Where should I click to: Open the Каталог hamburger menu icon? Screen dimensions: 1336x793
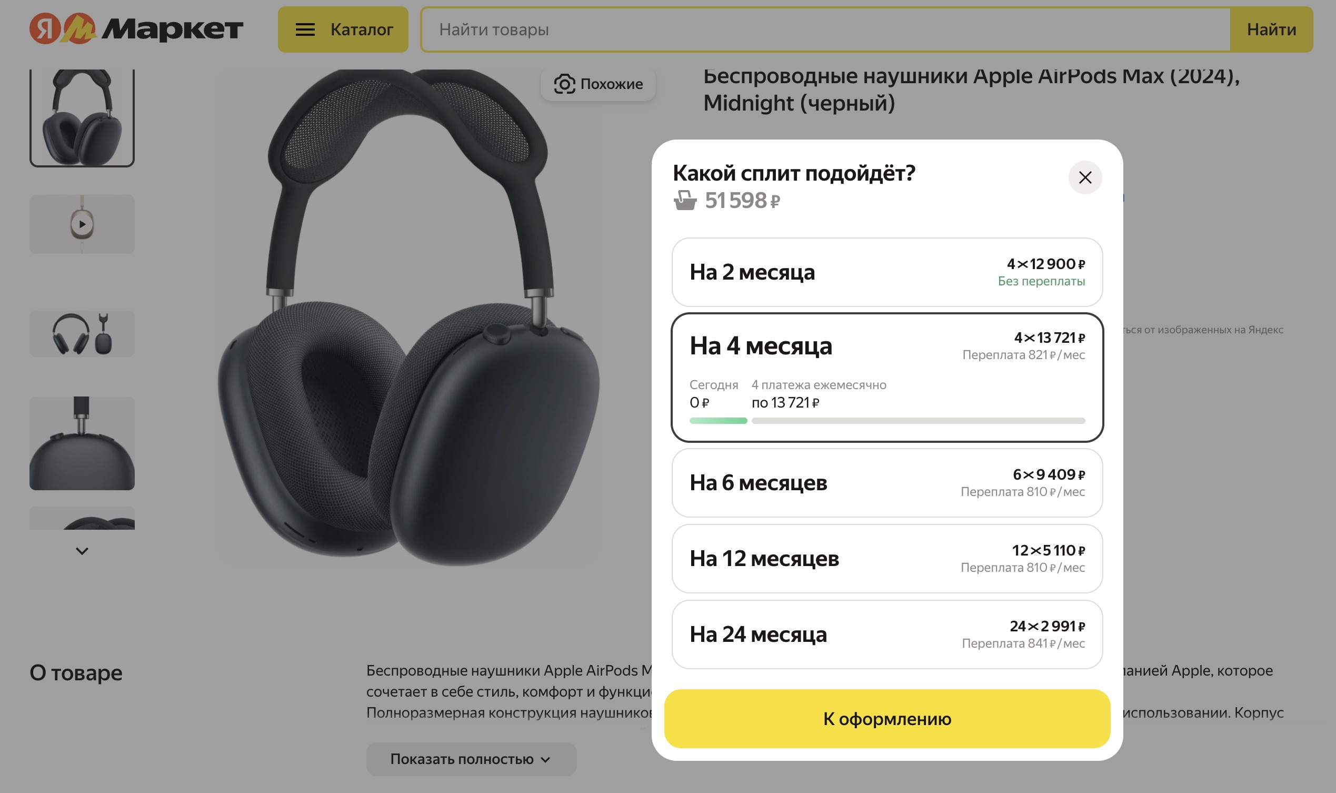click(x=305, y=29)
